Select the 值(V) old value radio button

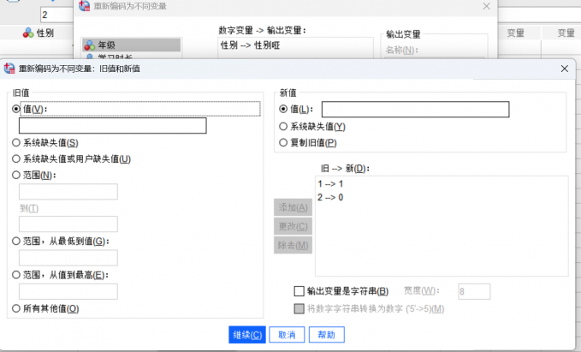[16, 109]
